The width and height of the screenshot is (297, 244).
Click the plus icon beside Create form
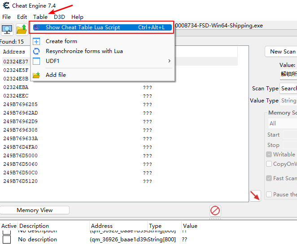(36, 41)
